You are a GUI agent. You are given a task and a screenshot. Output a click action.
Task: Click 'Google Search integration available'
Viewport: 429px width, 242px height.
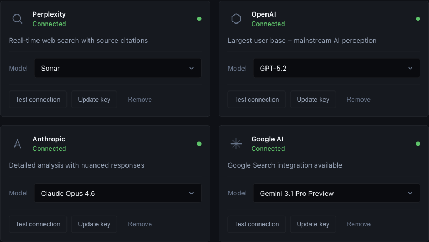click(x=285, y=165)
